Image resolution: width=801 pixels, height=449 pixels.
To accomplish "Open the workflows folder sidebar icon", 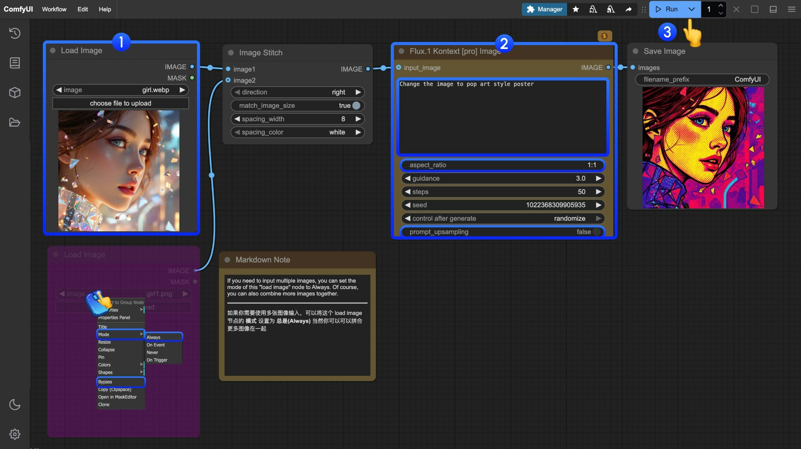I will click(14, 122).
